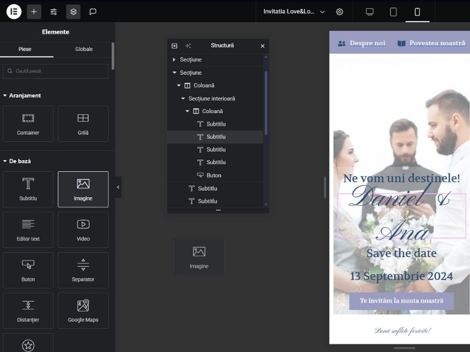This screenshot has height=352, width=470.
Task: Choose the Editor text widget
Action: click(28, 229)
